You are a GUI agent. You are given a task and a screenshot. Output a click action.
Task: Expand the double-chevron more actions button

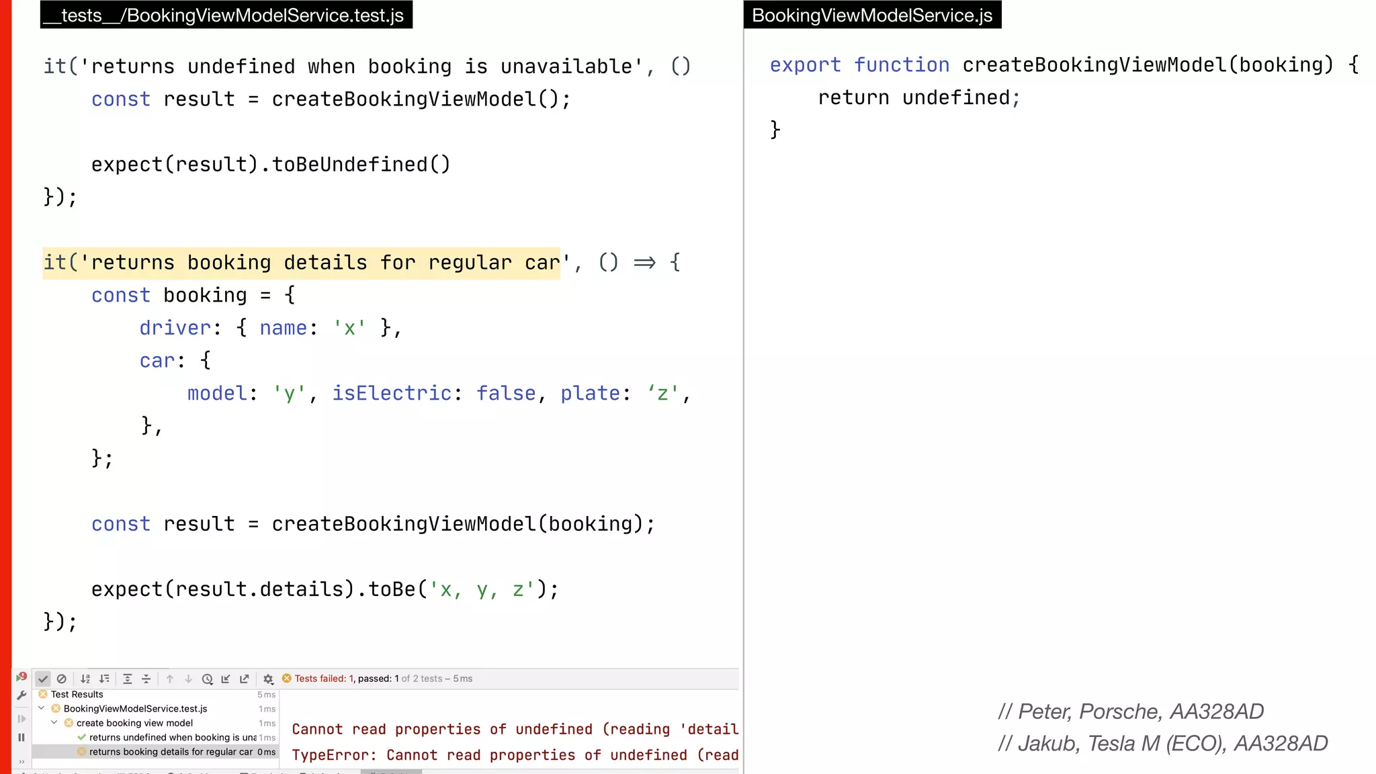(21, 761)
